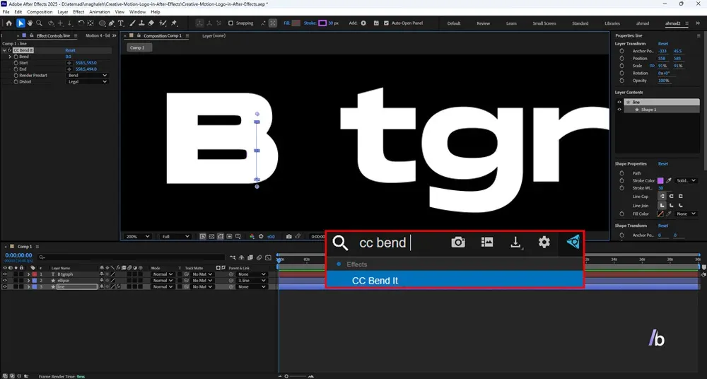This screenshot has height=379, width=707.
Task: Select the Roto Brush tool
Action: tap(163, 23)
